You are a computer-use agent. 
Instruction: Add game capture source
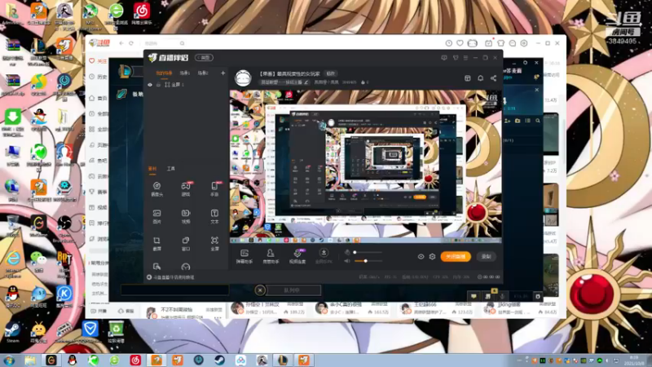[x=186, y=189]
